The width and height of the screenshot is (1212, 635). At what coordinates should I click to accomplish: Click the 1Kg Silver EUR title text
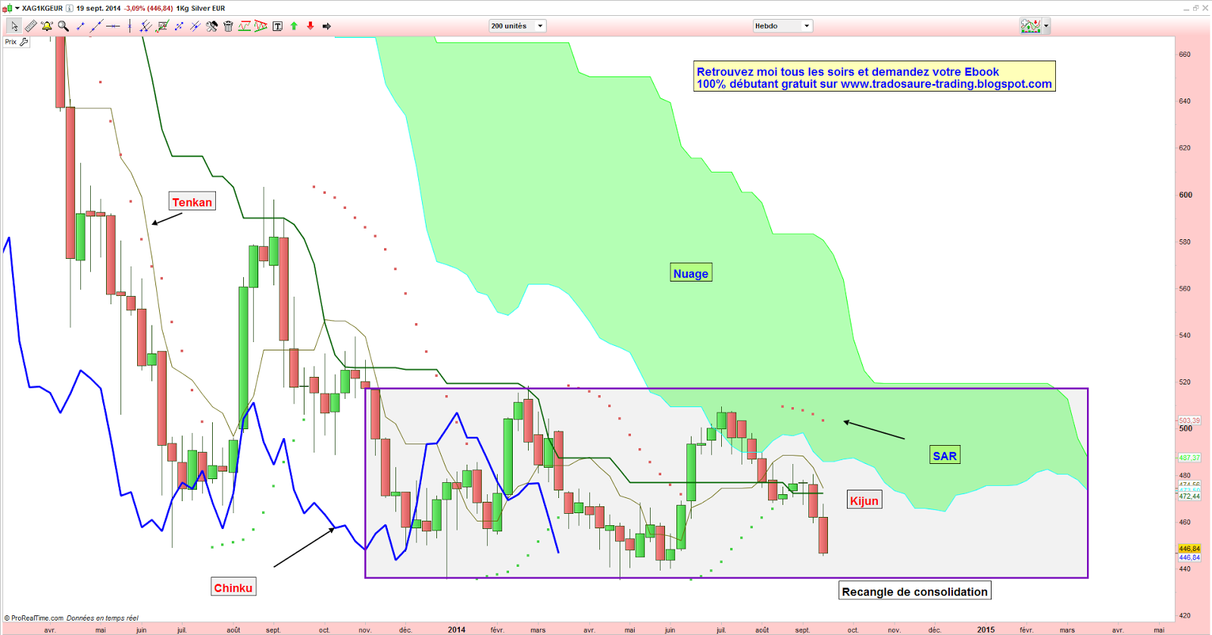(201, 8)
